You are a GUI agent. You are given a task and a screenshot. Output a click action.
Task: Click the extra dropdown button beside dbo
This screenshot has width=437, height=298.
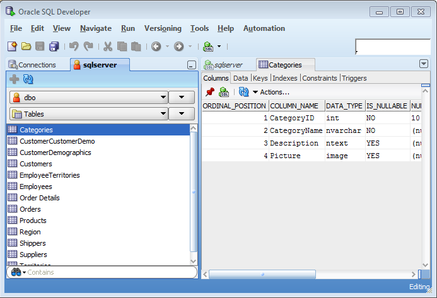pos(182,98)
